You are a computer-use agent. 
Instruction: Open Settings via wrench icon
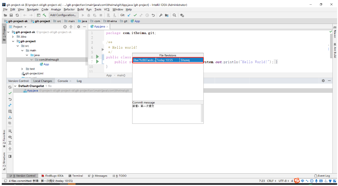[161, 15]
